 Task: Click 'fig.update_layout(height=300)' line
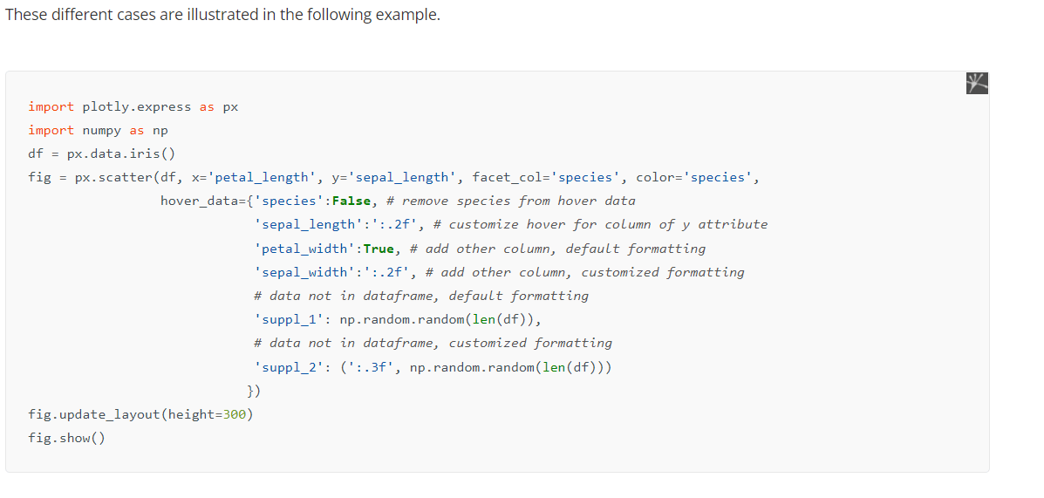coord(140,414)
